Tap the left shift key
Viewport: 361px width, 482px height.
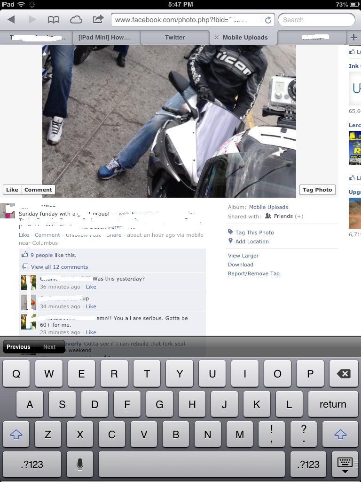pos(16,434)
